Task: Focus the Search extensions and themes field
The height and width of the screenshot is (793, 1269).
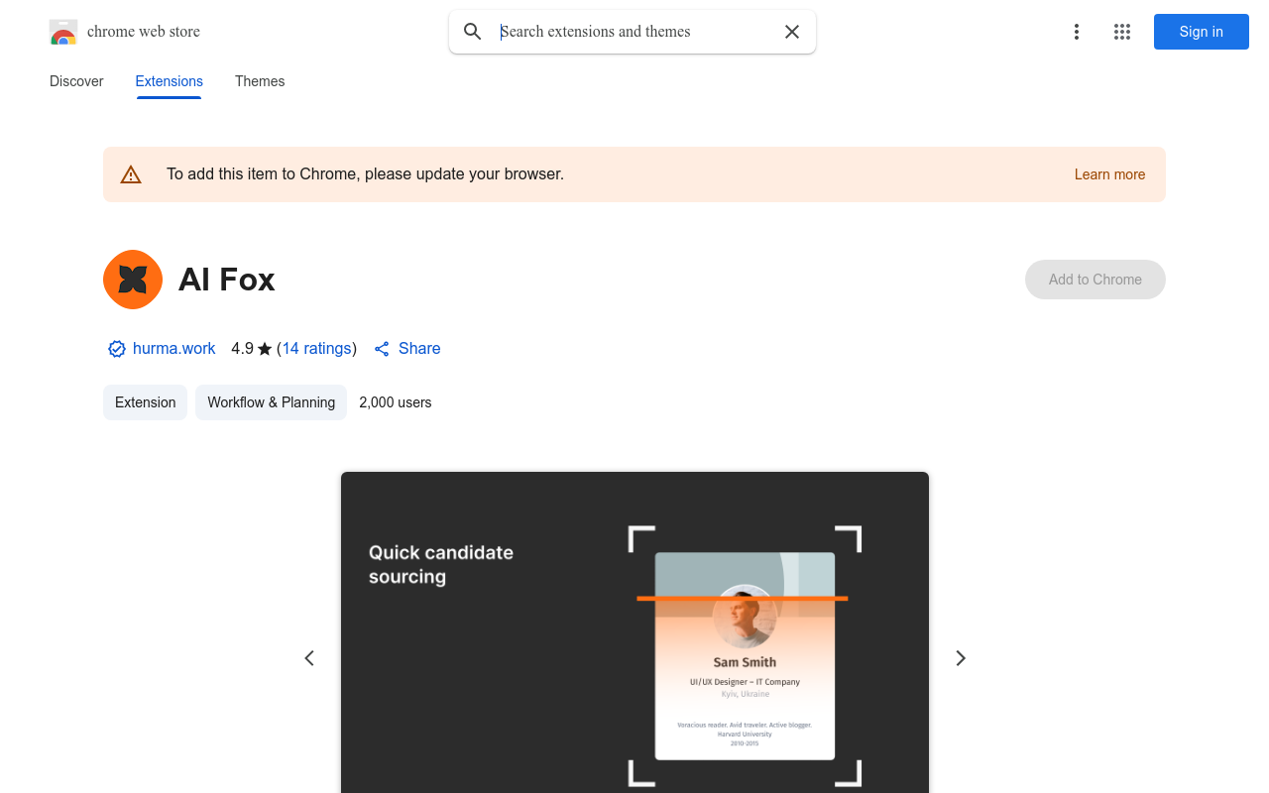Action: 634,32
